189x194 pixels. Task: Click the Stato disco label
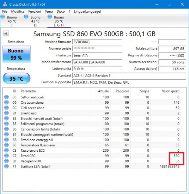click(16, 42)
